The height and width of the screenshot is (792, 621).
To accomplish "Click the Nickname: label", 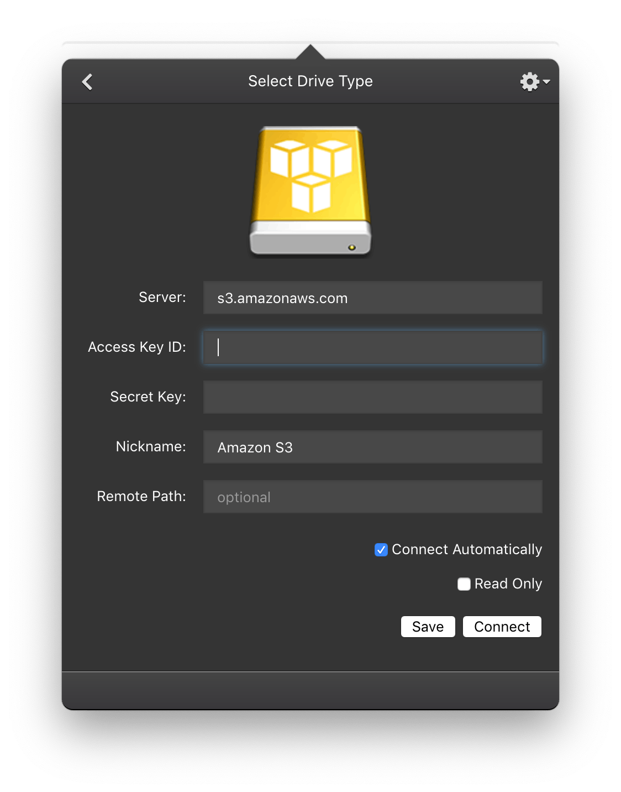I will pos(151,447).
